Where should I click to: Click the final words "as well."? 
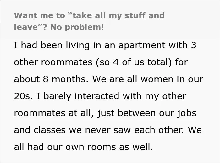136,147
